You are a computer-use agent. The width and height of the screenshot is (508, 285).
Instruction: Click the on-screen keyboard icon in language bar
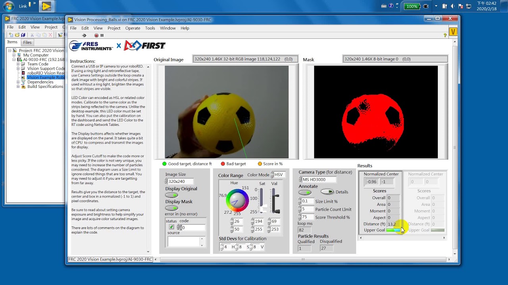click(383, 6)
